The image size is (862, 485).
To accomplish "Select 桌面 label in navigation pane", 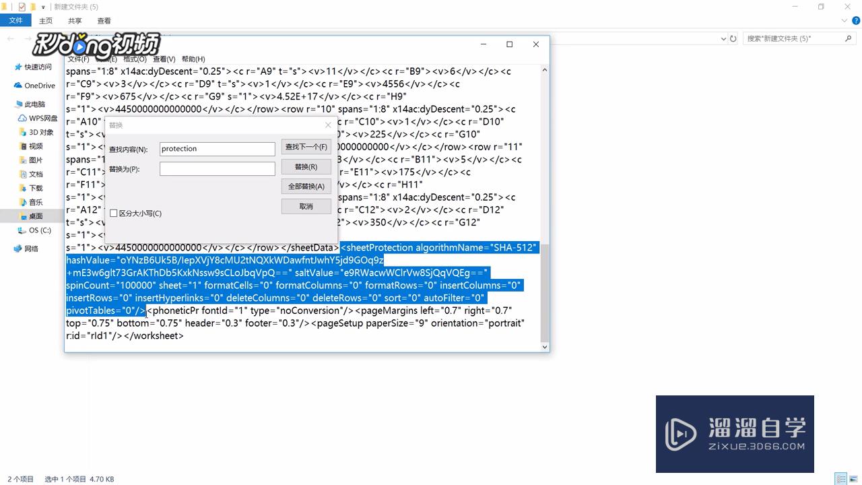I will 36,216.
